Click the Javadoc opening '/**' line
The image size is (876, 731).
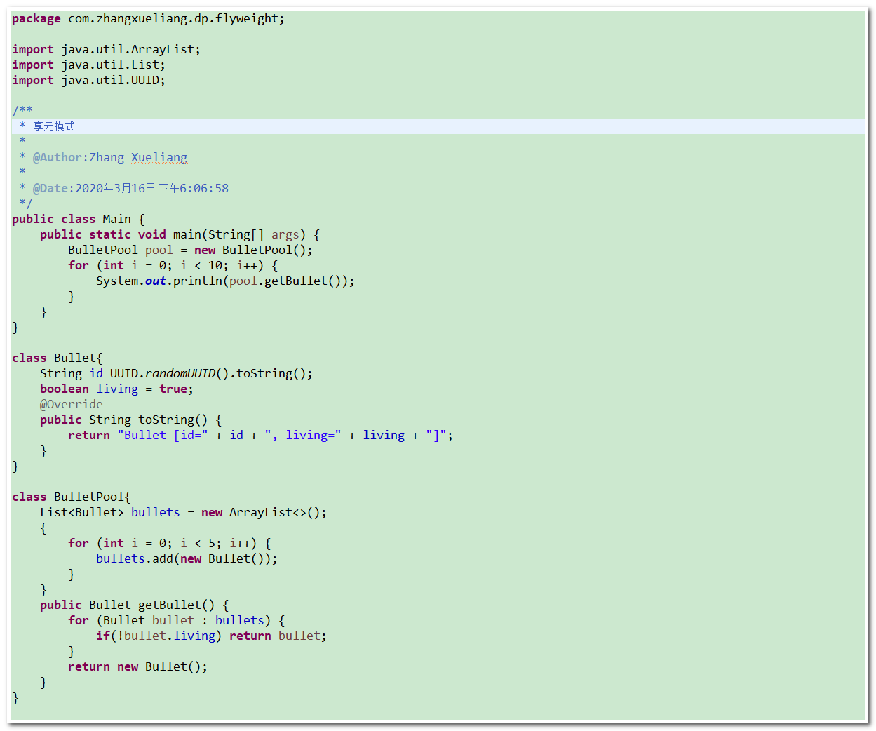(22, 111)
